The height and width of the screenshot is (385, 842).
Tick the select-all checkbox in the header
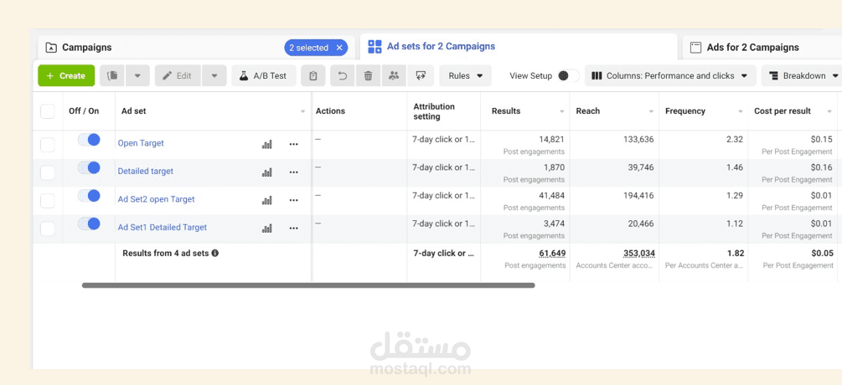point(48,111)
